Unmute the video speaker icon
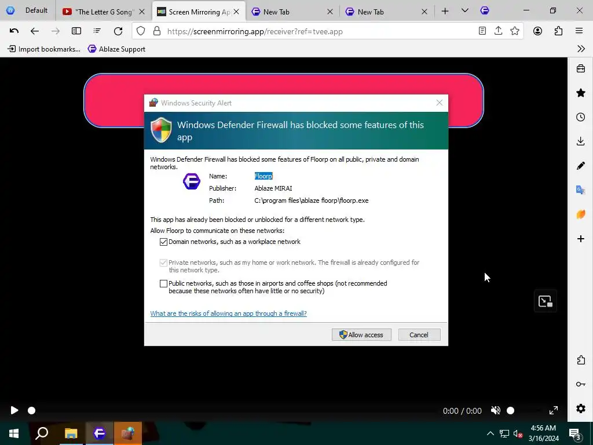The image size is (593, 445). point(496,410)
